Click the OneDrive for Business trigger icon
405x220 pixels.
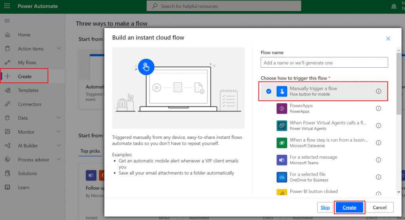pos(282,177)
